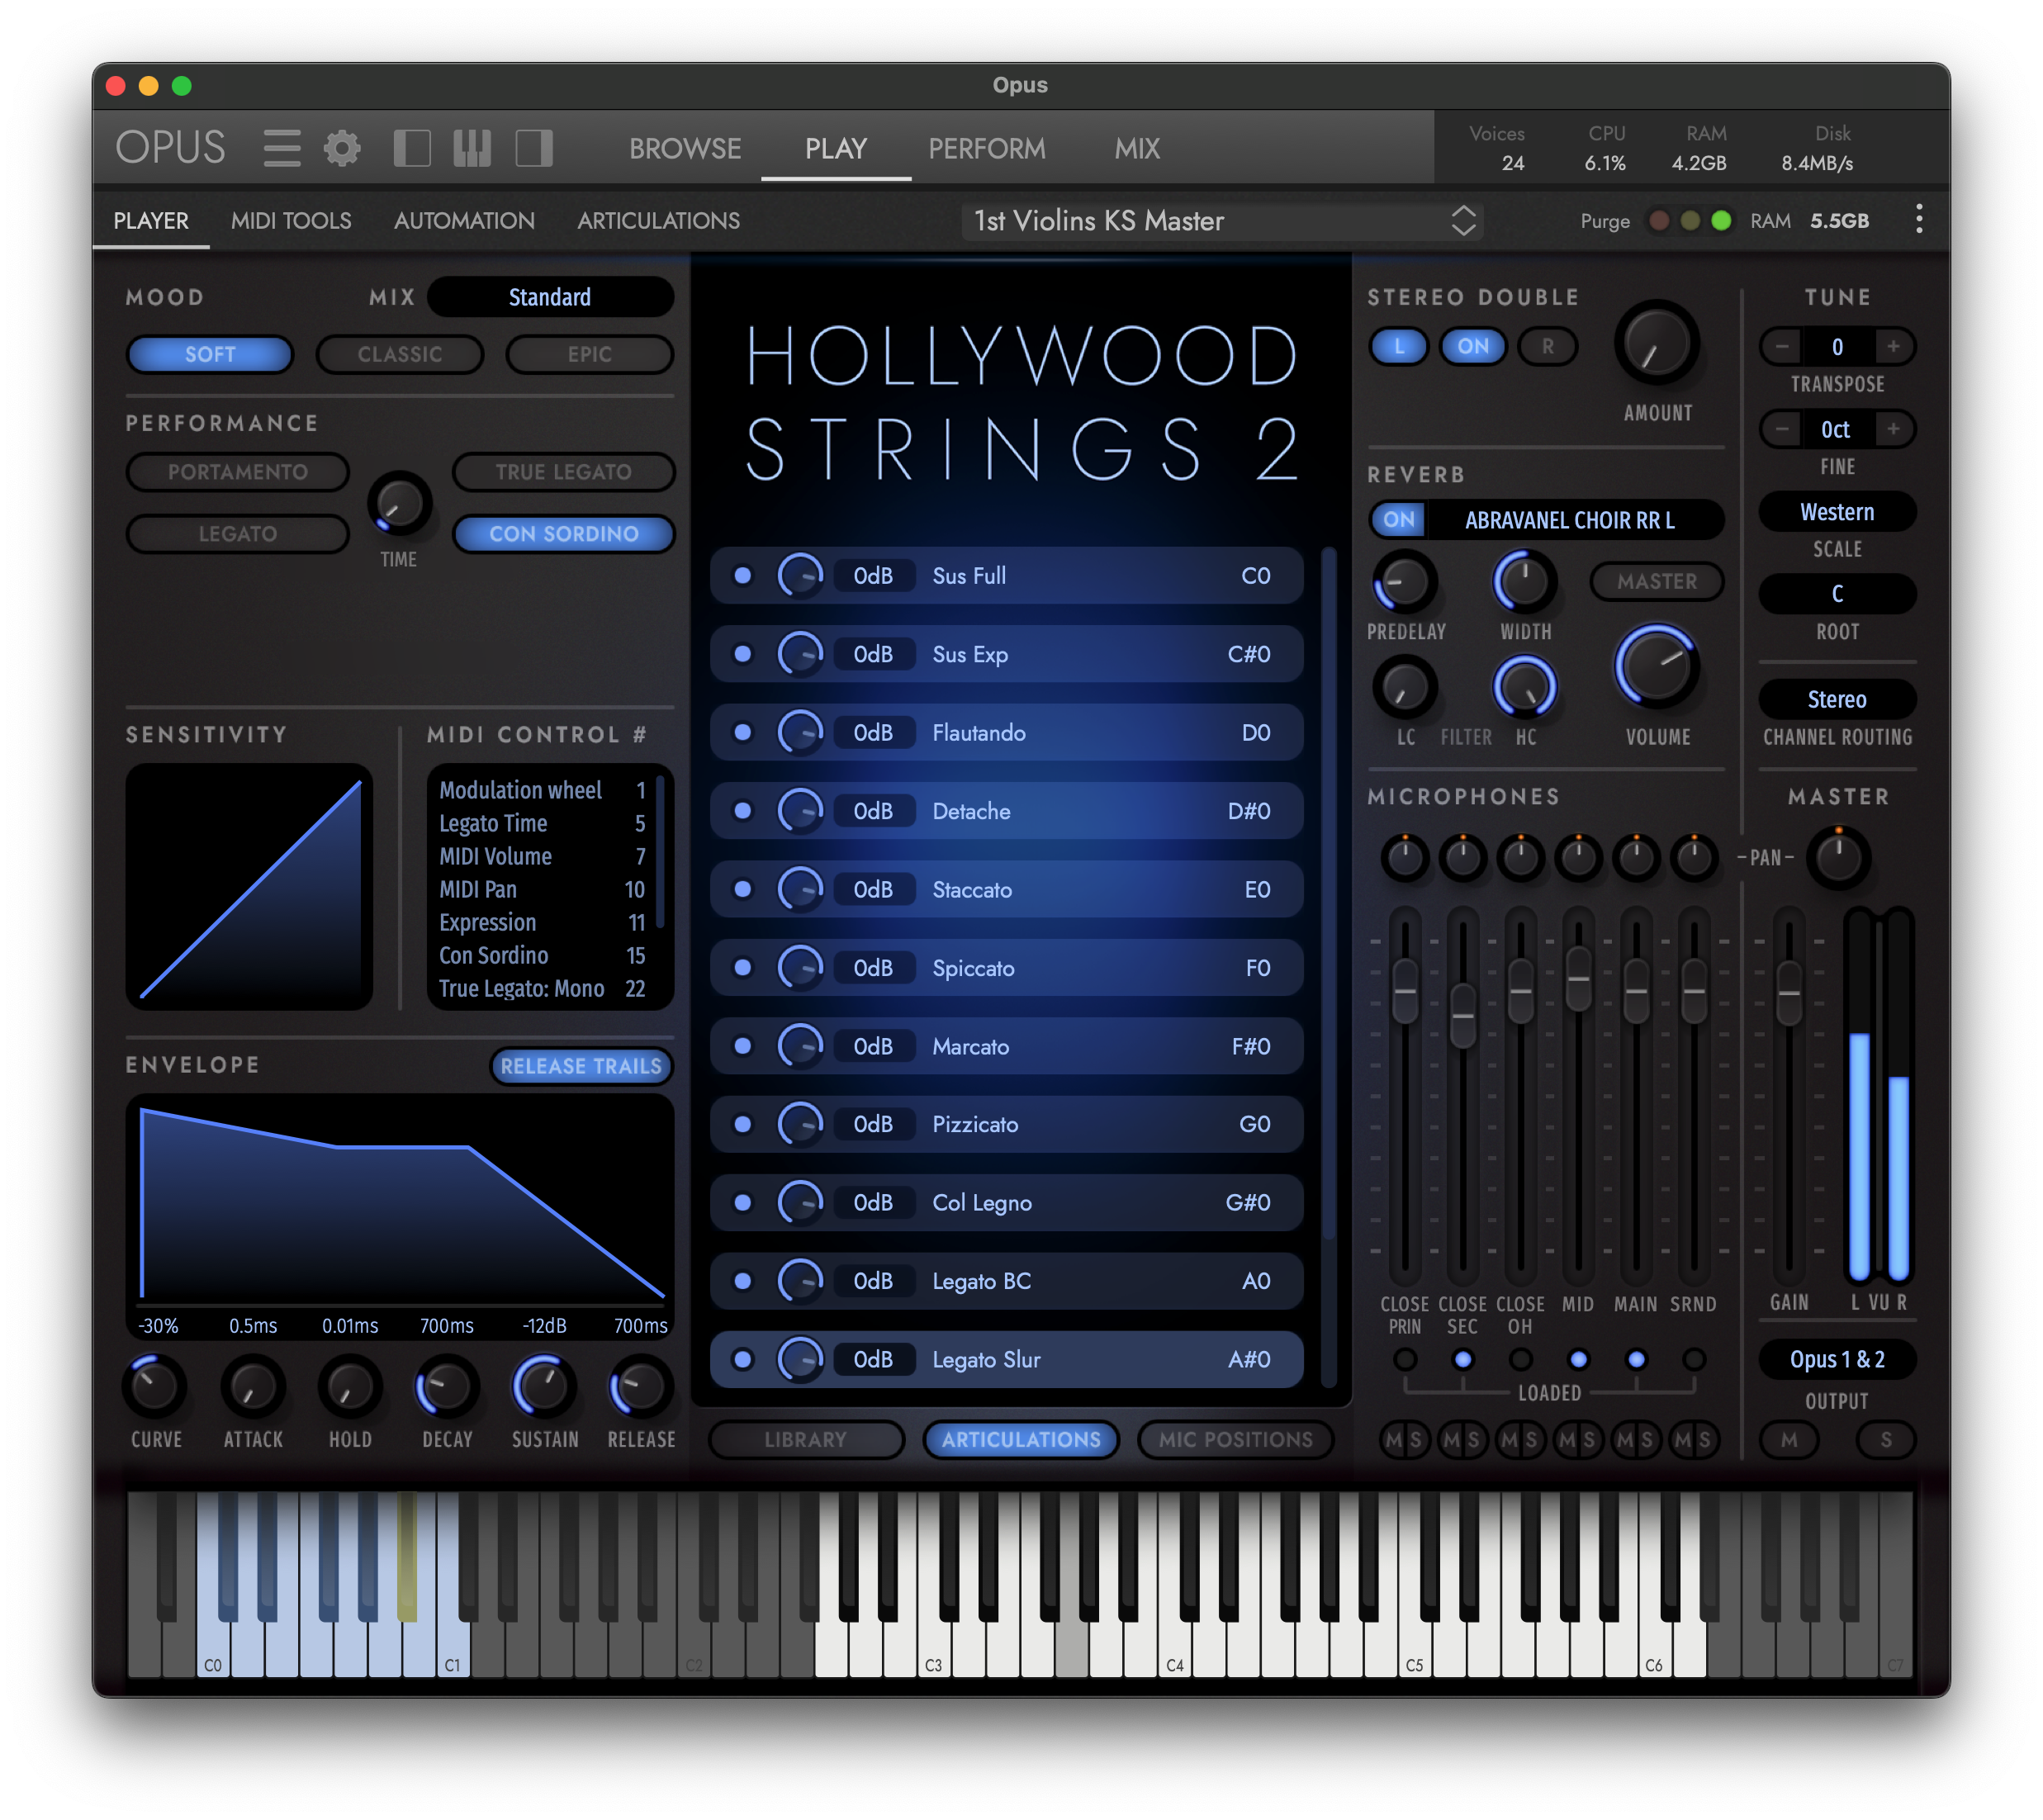Click the reverb Predelay knob

tap(1405, 581)
